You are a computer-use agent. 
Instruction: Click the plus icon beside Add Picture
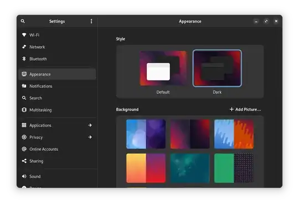point(231,109)
